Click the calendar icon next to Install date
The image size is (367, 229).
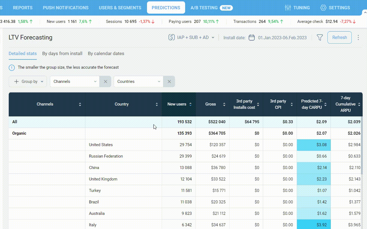click(252, 38)
